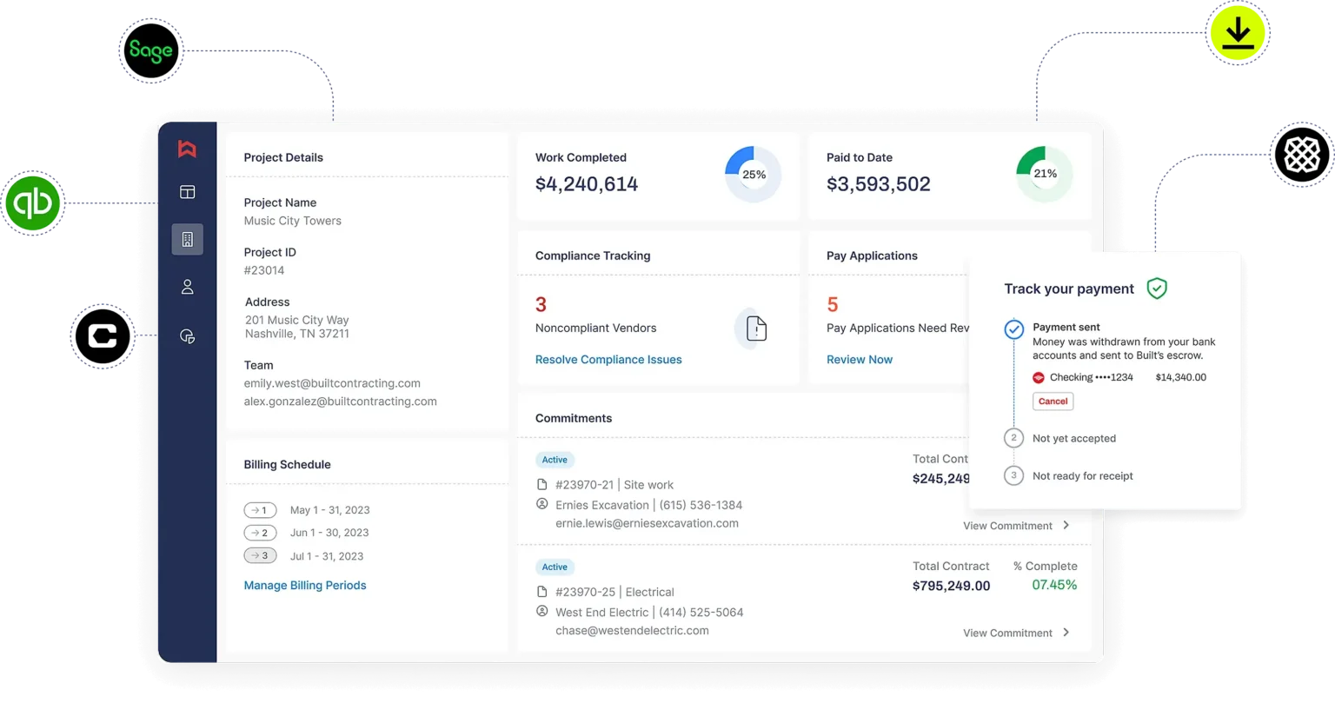Open the pie-chart reports icon in the sidebar
The image size is (1335, 710).
coord(186,336)
